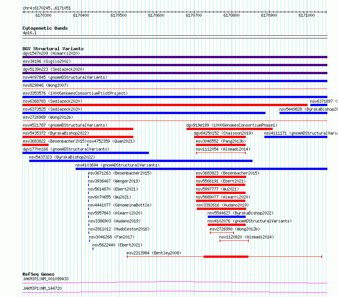
Task: Click the chr4:6170245..6171051 region label
Action: coord(47,8)
